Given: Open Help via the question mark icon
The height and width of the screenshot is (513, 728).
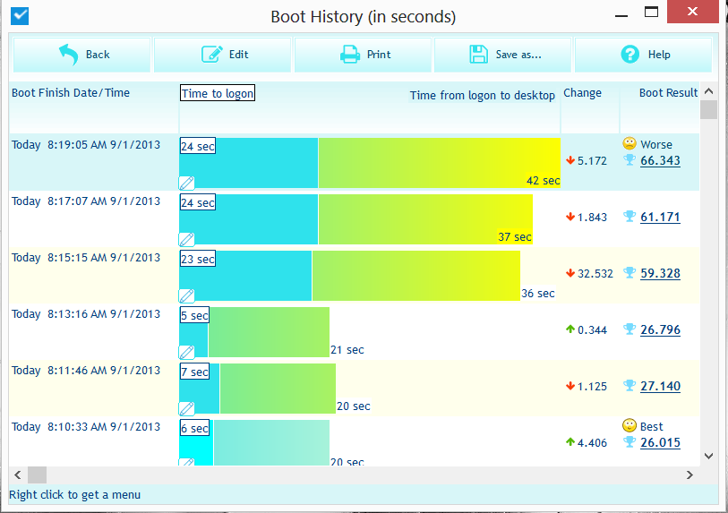Looking at the screenshot, I should tap(630, 55).
